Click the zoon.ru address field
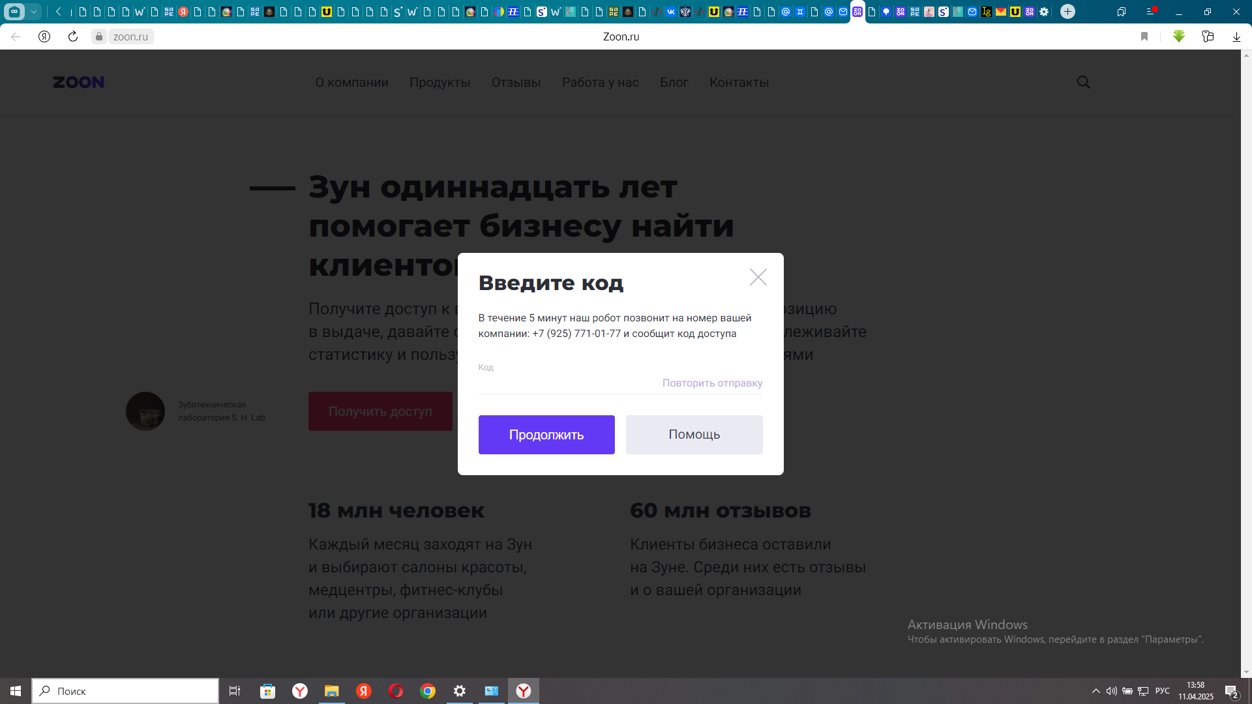This screenshot has height=704, width=1252. (x=130, y=37)
